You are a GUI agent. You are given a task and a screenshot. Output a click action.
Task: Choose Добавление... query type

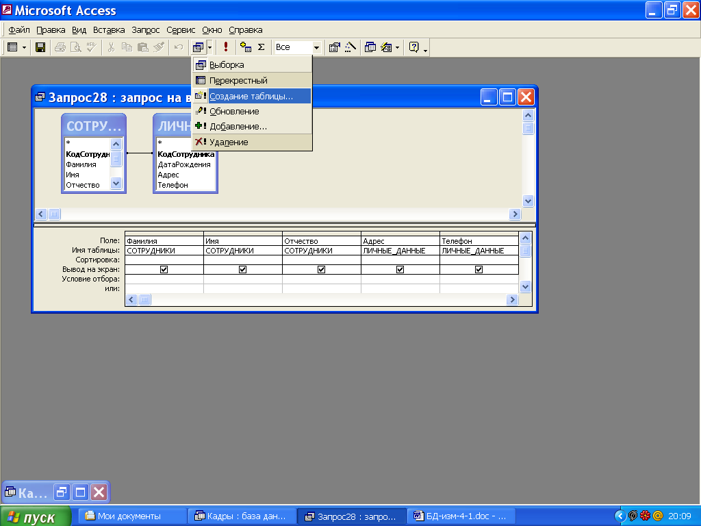(252, 127)
